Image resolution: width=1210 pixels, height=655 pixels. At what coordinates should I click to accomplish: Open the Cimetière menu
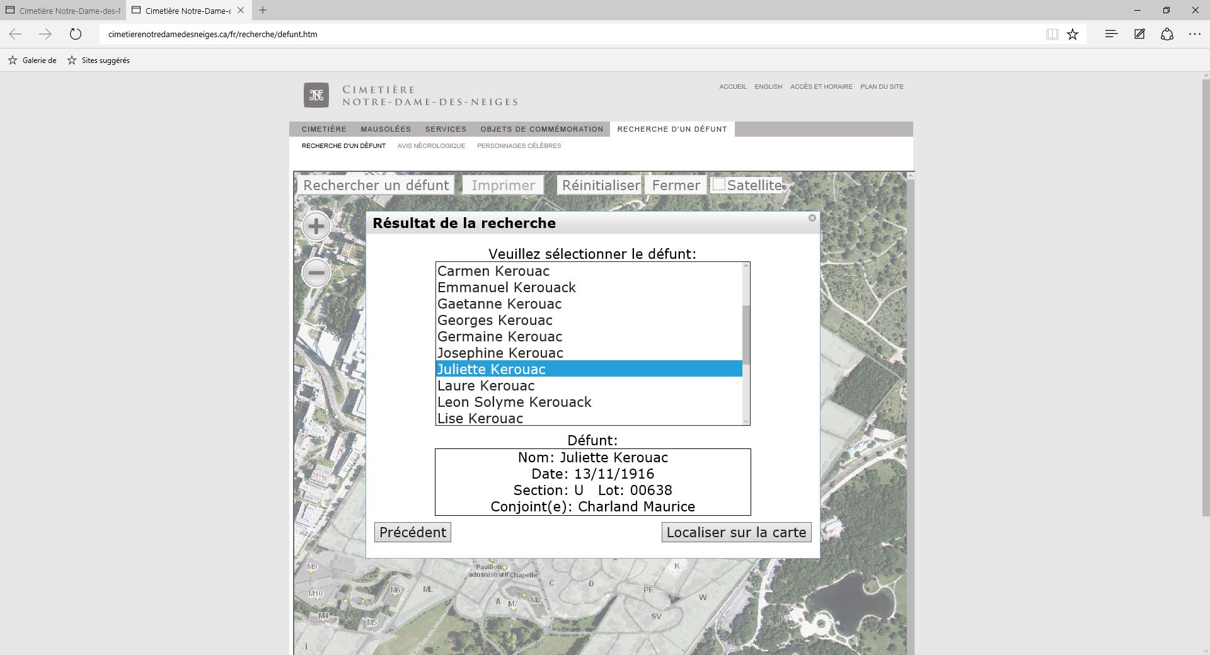324,129
